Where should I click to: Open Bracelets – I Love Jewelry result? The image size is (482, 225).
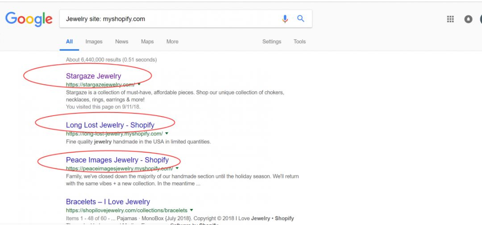108,202
